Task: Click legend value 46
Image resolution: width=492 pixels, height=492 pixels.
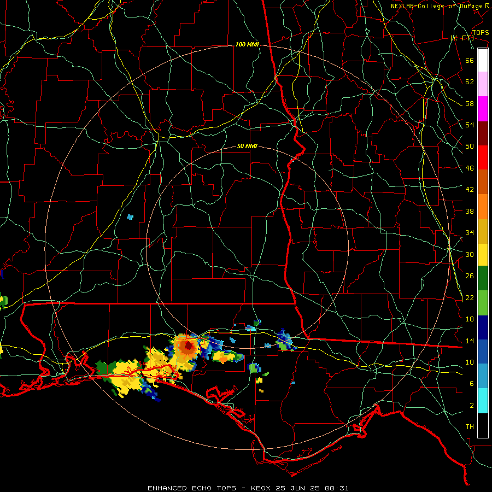Action: coord(470,168)
